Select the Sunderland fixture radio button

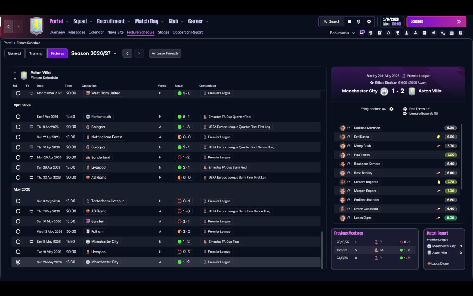point(18,157)
